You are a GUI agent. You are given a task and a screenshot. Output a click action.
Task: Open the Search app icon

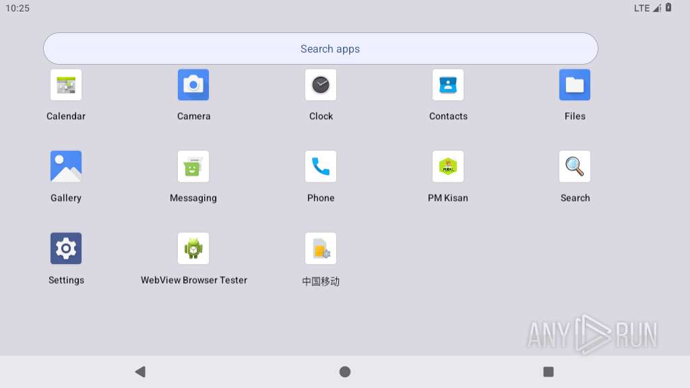575,166
